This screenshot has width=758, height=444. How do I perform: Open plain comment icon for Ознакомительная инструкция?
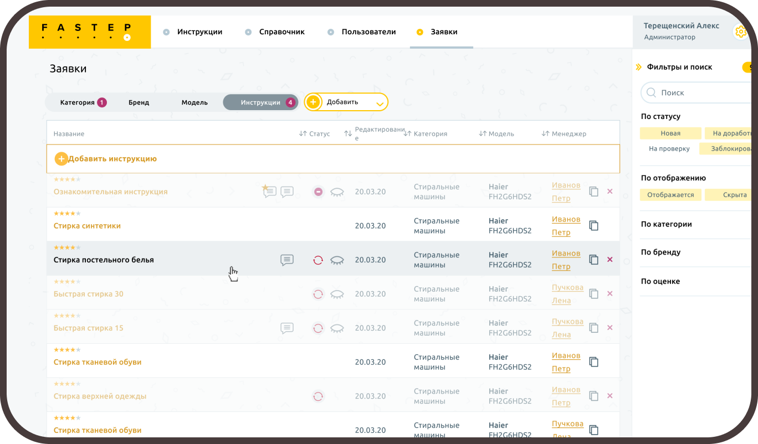287,192
